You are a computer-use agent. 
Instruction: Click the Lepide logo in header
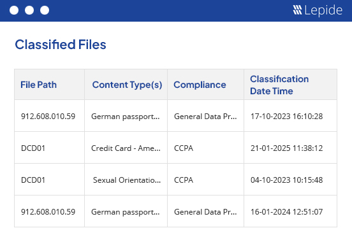[318, 10]
